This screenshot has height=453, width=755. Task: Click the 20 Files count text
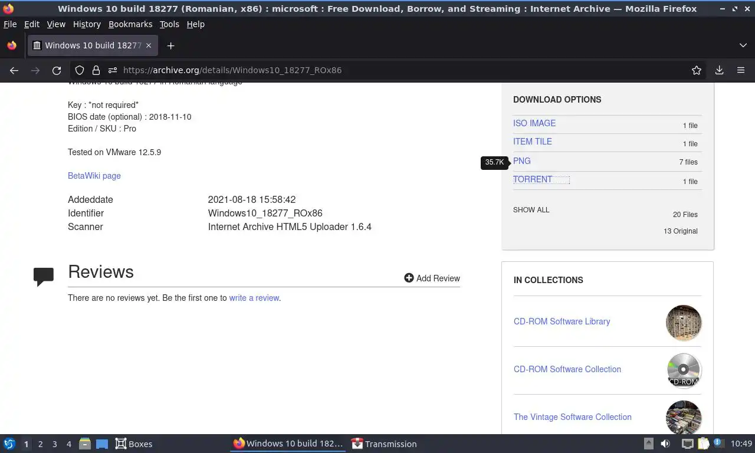[x=685, y=215]
